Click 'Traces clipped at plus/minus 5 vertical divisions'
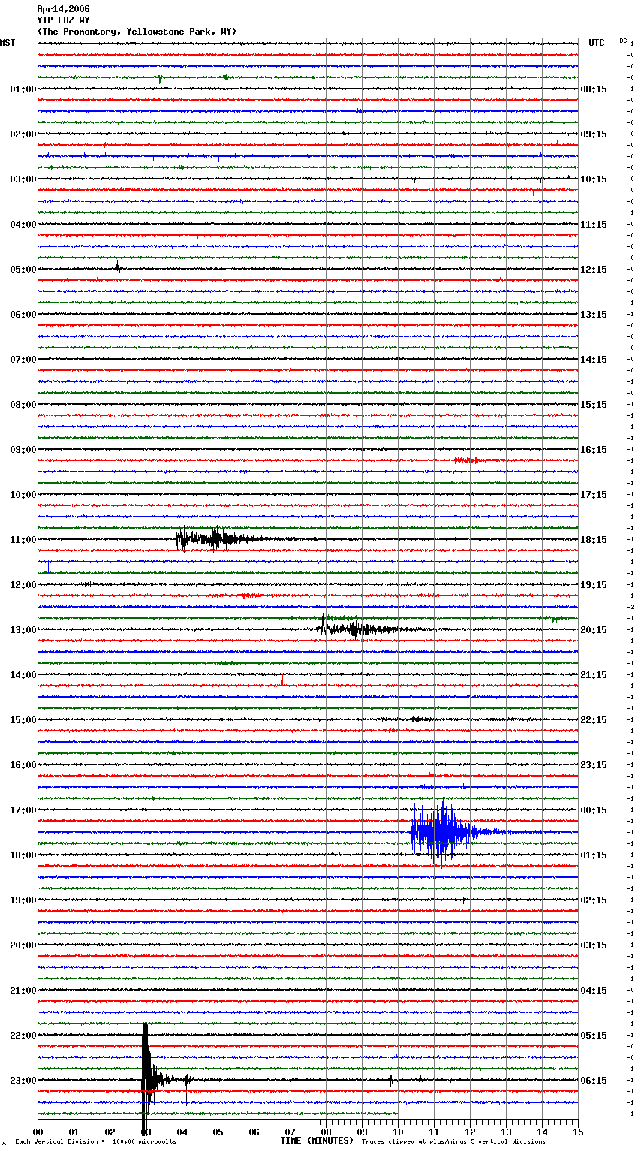Viewport: 638px width, 1152px height. pos(453,1141)
